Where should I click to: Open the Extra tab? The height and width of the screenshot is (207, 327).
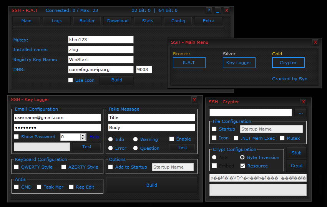209,21
